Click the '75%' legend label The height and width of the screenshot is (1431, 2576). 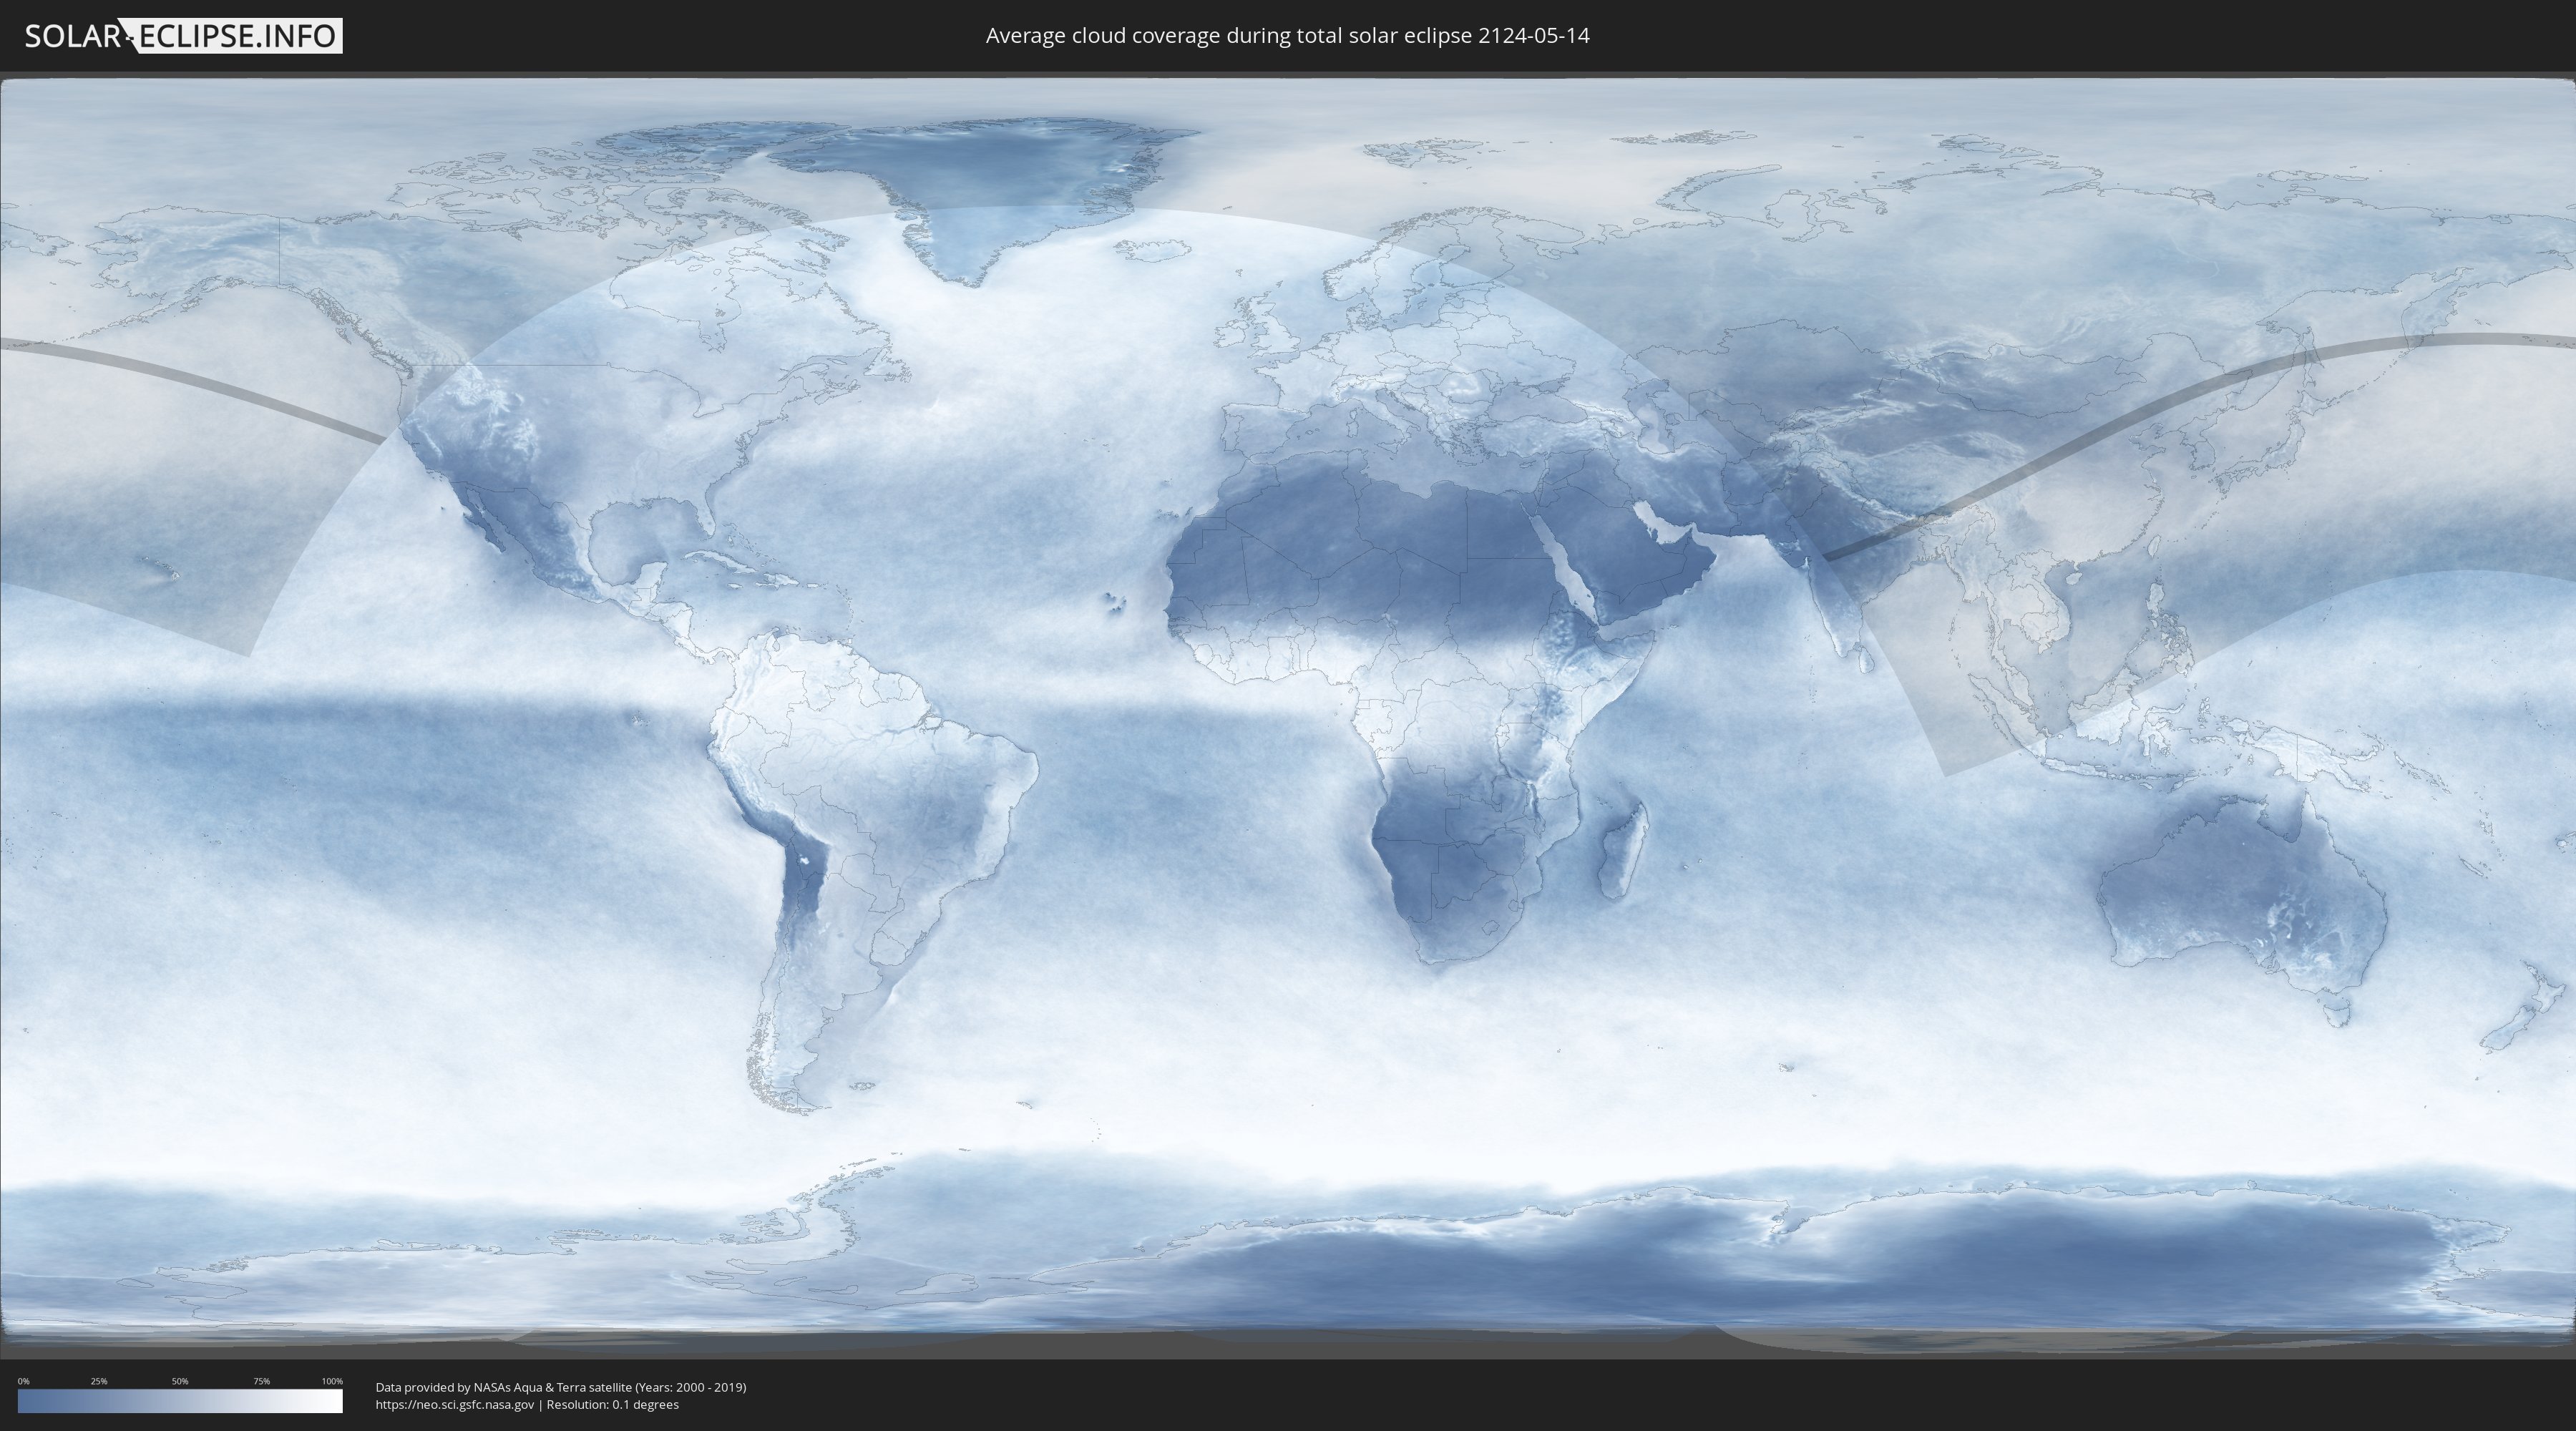coord(261,1381)
